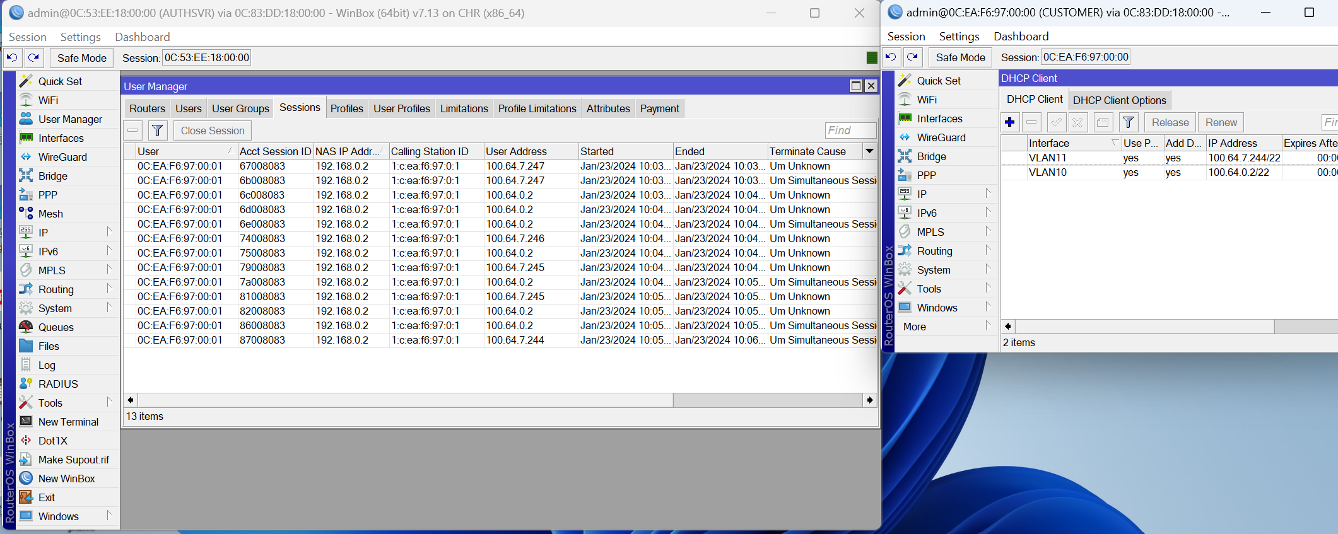Open Bridge in the CUSTOMER sidebar
The image size is (1338, 534).
point(946,156)
